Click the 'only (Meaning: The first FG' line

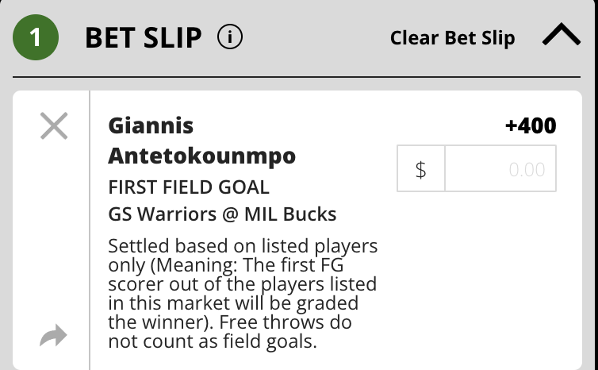click(225, 265)
